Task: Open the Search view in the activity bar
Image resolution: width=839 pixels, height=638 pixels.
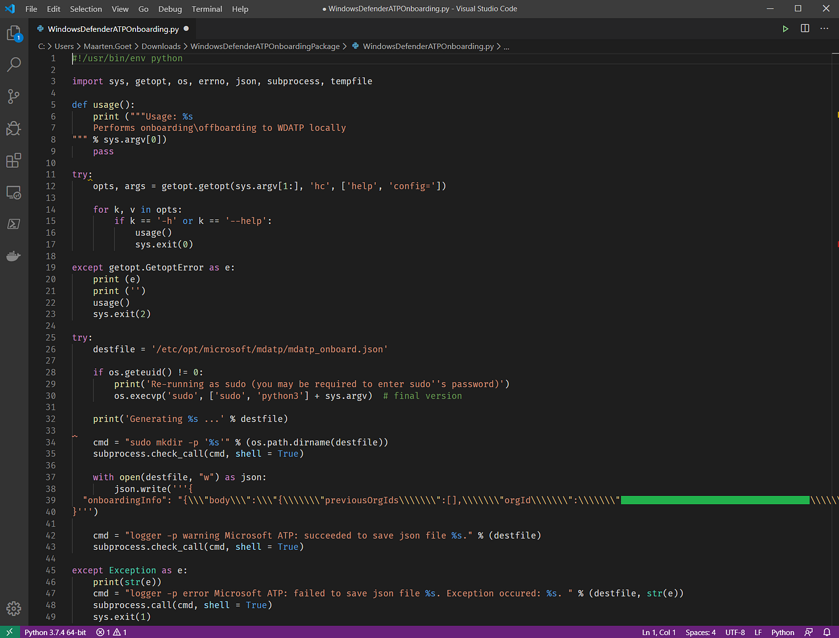Action: pyautogui.click(x=14, y=64)
